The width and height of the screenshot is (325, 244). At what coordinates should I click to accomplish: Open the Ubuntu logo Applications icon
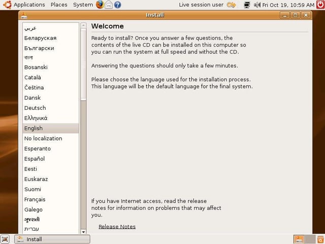(x=8, y=5)
